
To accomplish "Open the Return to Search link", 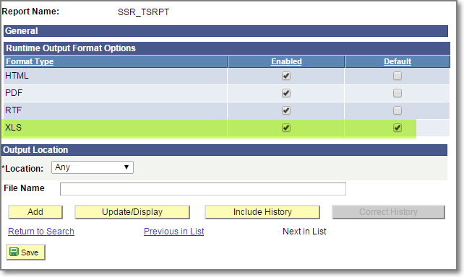I will [x=41, y=232].
